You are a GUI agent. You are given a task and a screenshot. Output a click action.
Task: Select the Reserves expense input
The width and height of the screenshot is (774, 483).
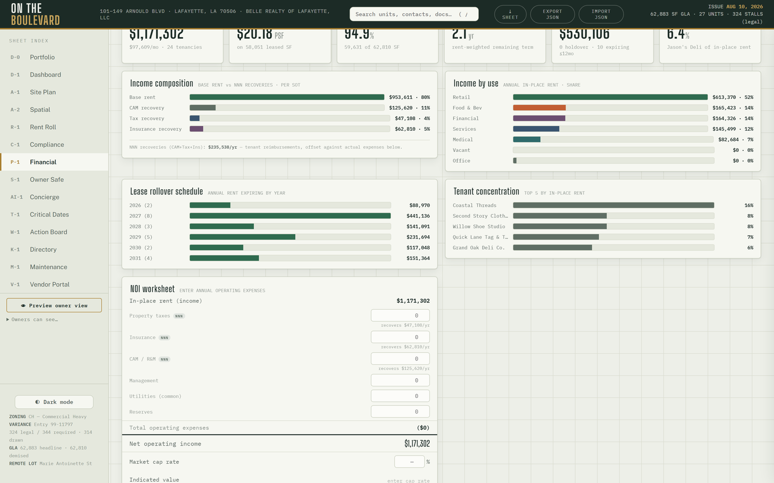pos(400,411)
